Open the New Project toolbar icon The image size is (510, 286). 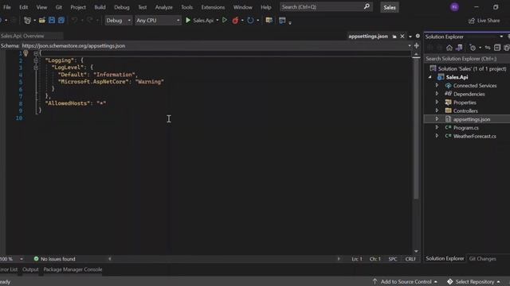pyautogui.click(x=28, y=21)
